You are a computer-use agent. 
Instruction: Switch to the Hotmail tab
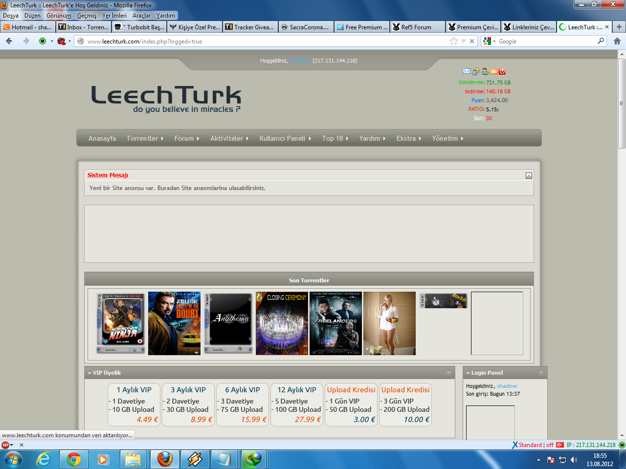coord(28,27)
